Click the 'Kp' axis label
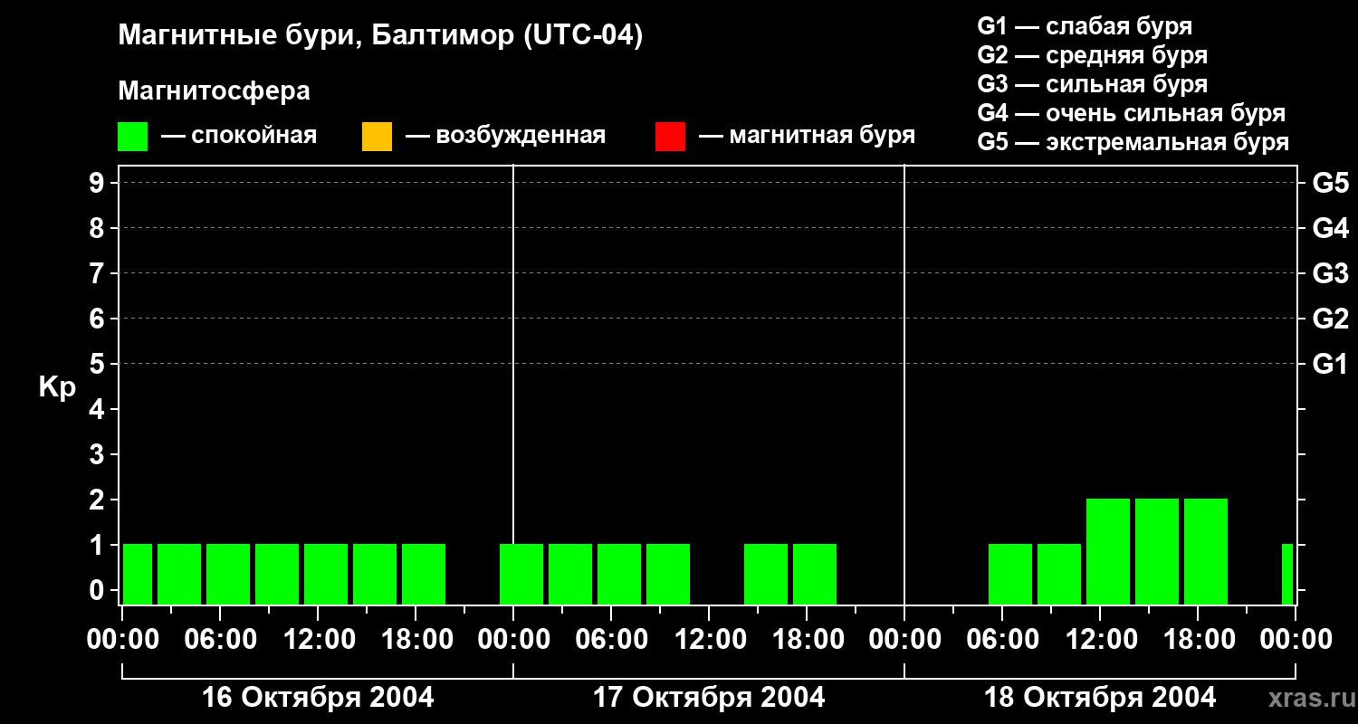The height and width of the screenshot is (724, 1358). click(x=58, y=387)
